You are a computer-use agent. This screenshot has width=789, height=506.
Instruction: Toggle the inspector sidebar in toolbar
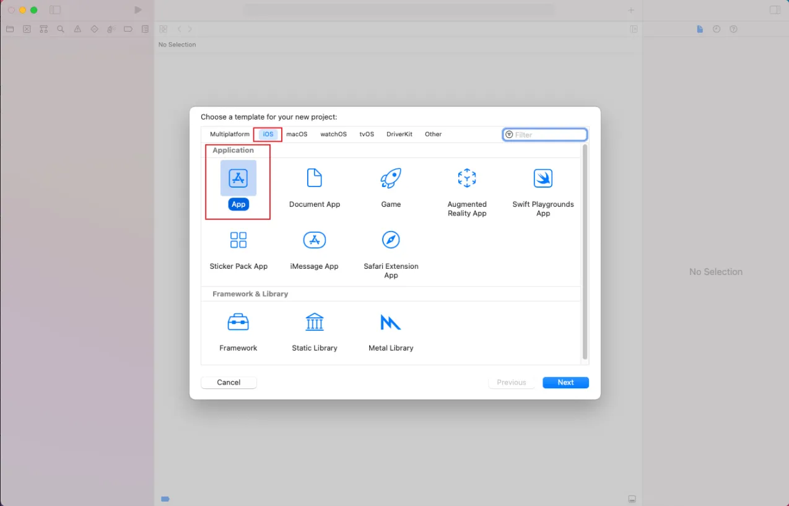tap(775, 10)
